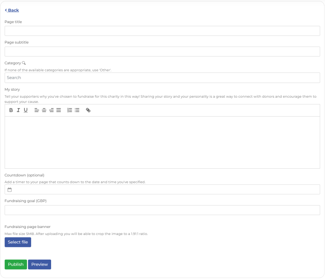Click the Fundraising goal (GBP) field
This screenshot has height=279, width=325.
click(x=162, y=210)
